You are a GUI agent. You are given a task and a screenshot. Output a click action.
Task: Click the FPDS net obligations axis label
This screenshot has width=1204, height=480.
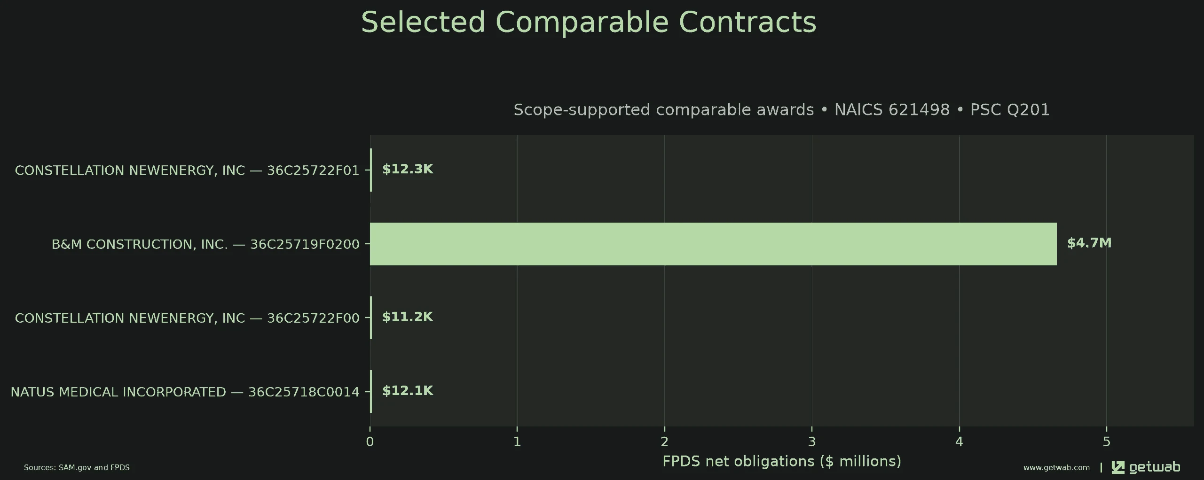coord(782,462)
